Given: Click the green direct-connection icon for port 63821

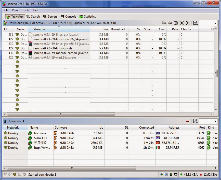Looking at the screenshot, I should [209, 133].
